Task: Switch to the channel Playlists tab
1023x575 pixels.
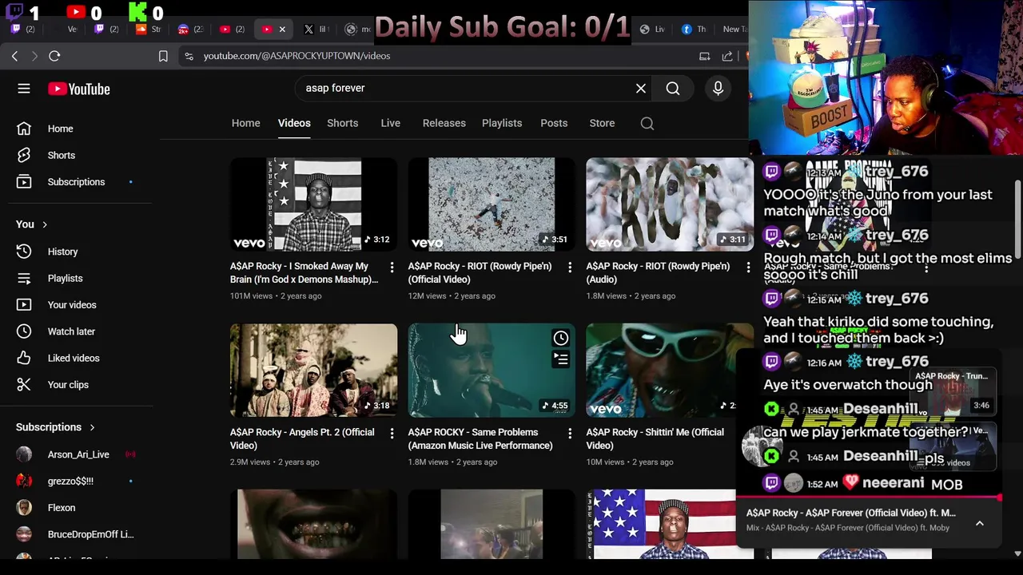Action: 502,123
